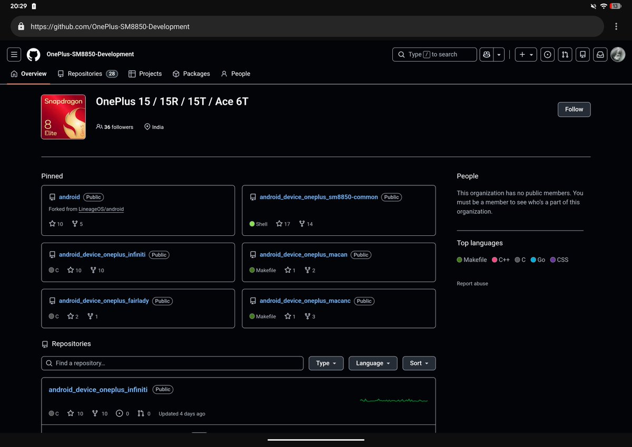Click OnePlus-SM8850-Development header breadcrumb
The image size is (632, 447).
tap(90, 54)
